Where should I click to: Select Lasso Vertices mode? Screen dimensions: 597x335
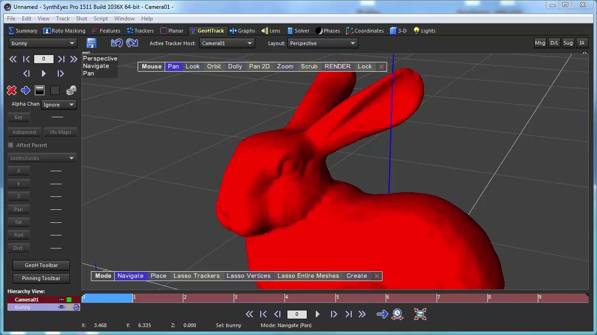[x=249, y=276]
